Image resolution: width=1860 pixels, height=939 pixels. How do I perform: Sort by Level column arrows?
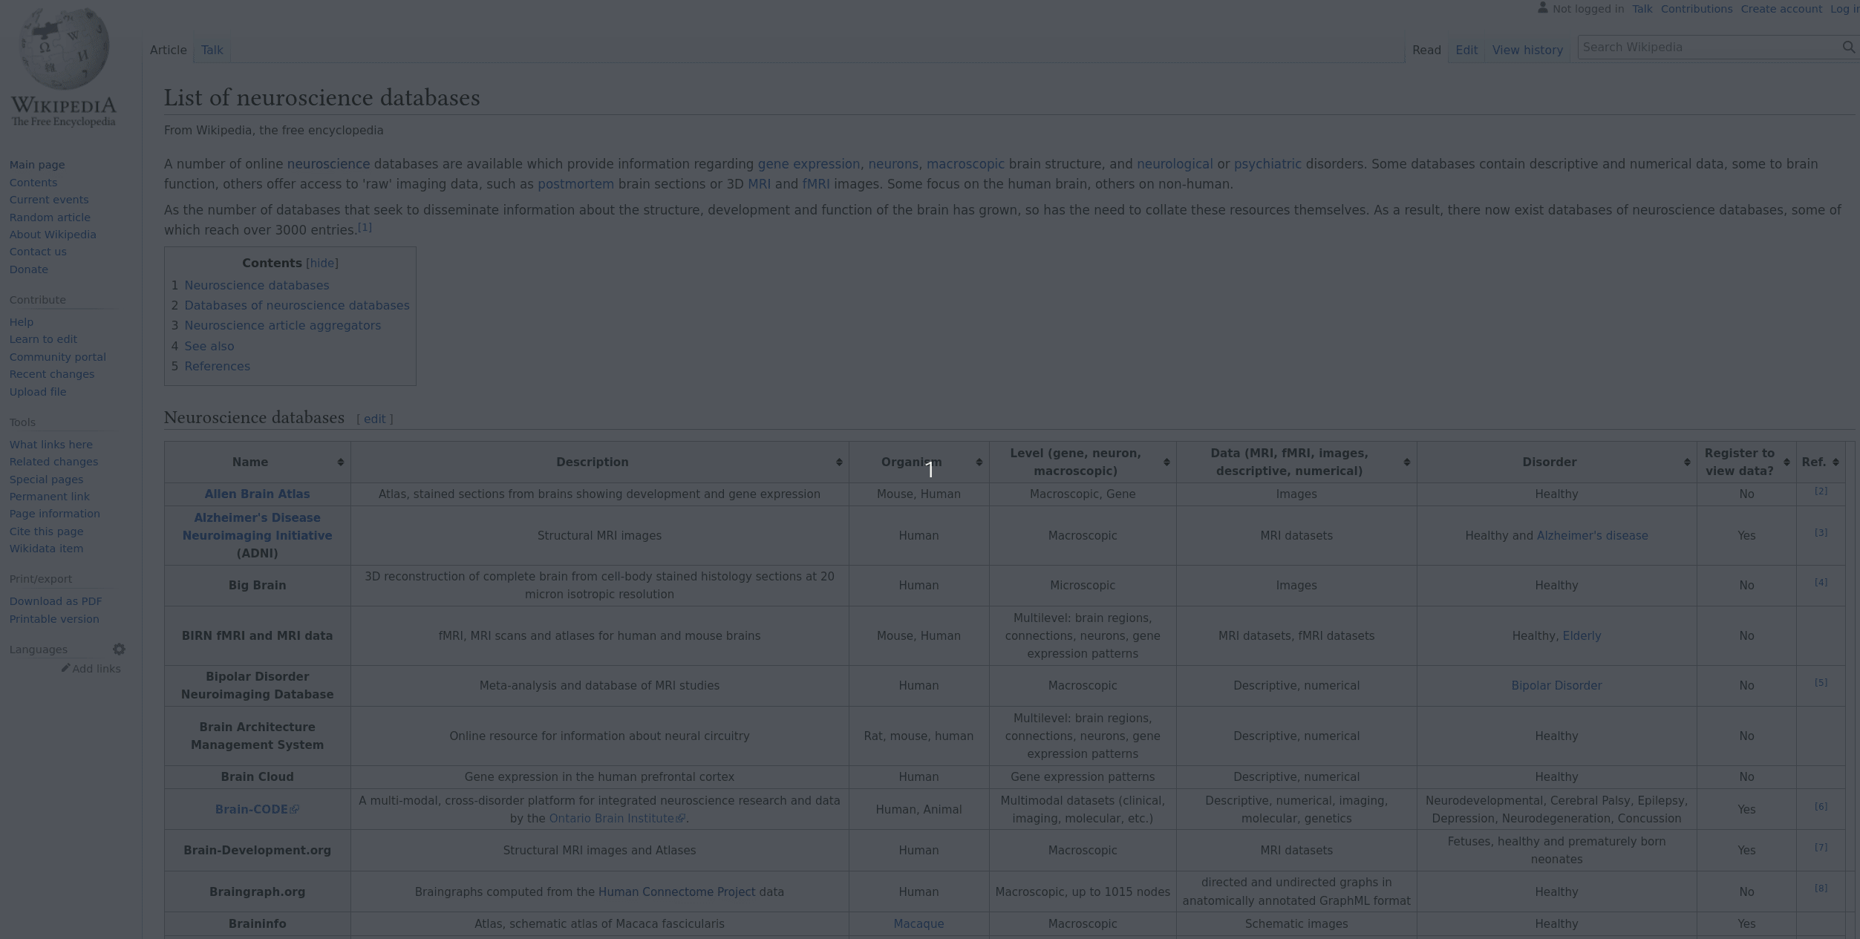(1166, 462)
